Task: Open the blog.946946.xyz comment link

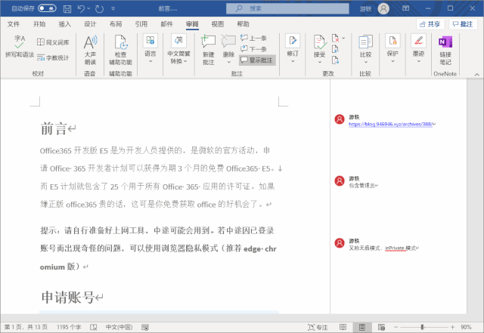Action: pos(390,124)
